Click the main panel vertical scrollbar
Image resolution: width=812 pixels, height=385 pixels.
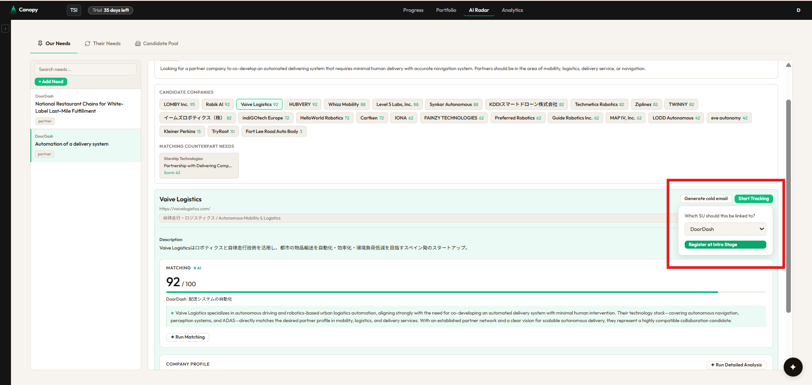pyautogui.click(x=788, y=206)
